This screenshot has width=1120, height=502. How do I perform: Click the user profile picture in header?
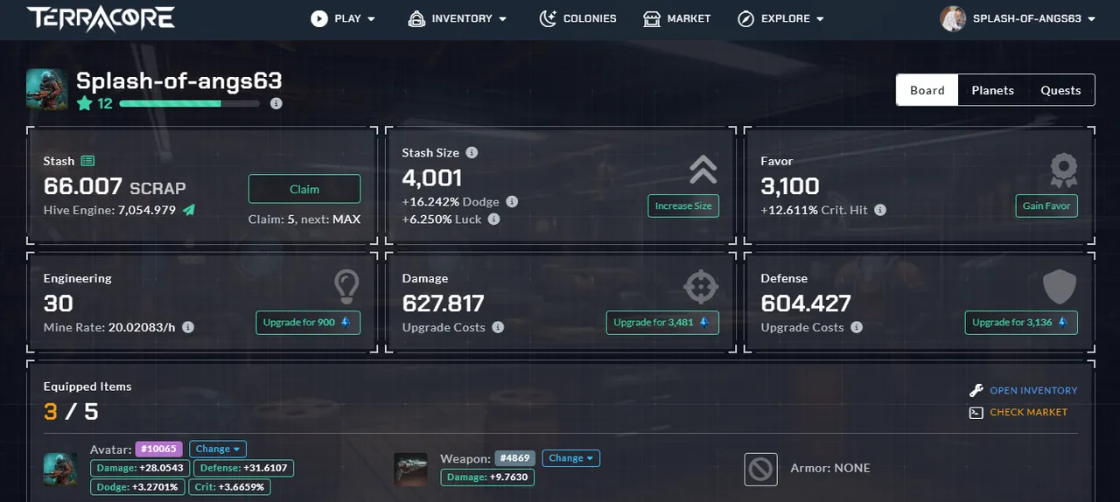coord(953,18)
